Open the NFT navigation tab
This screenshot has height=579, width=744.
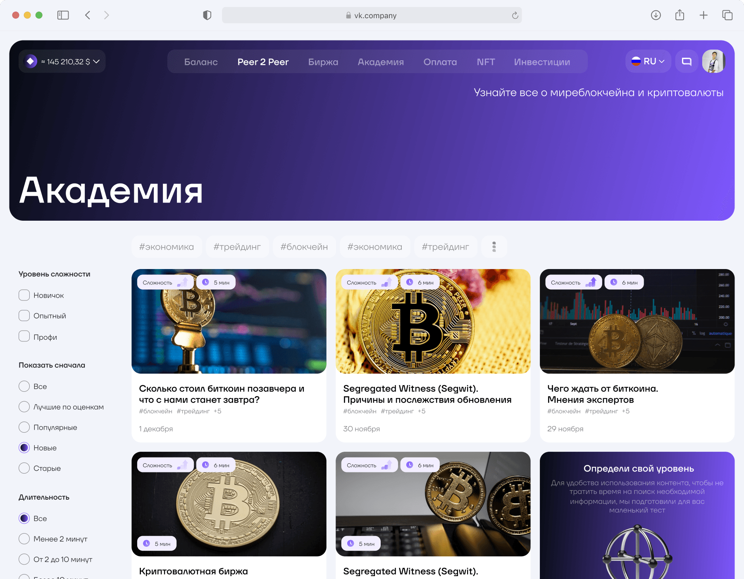click(486, 62)
